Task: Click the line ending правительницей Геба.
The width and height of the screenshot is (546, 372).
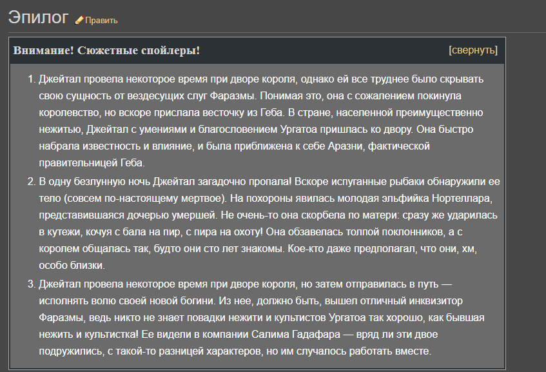Action: tap(92, 162)
